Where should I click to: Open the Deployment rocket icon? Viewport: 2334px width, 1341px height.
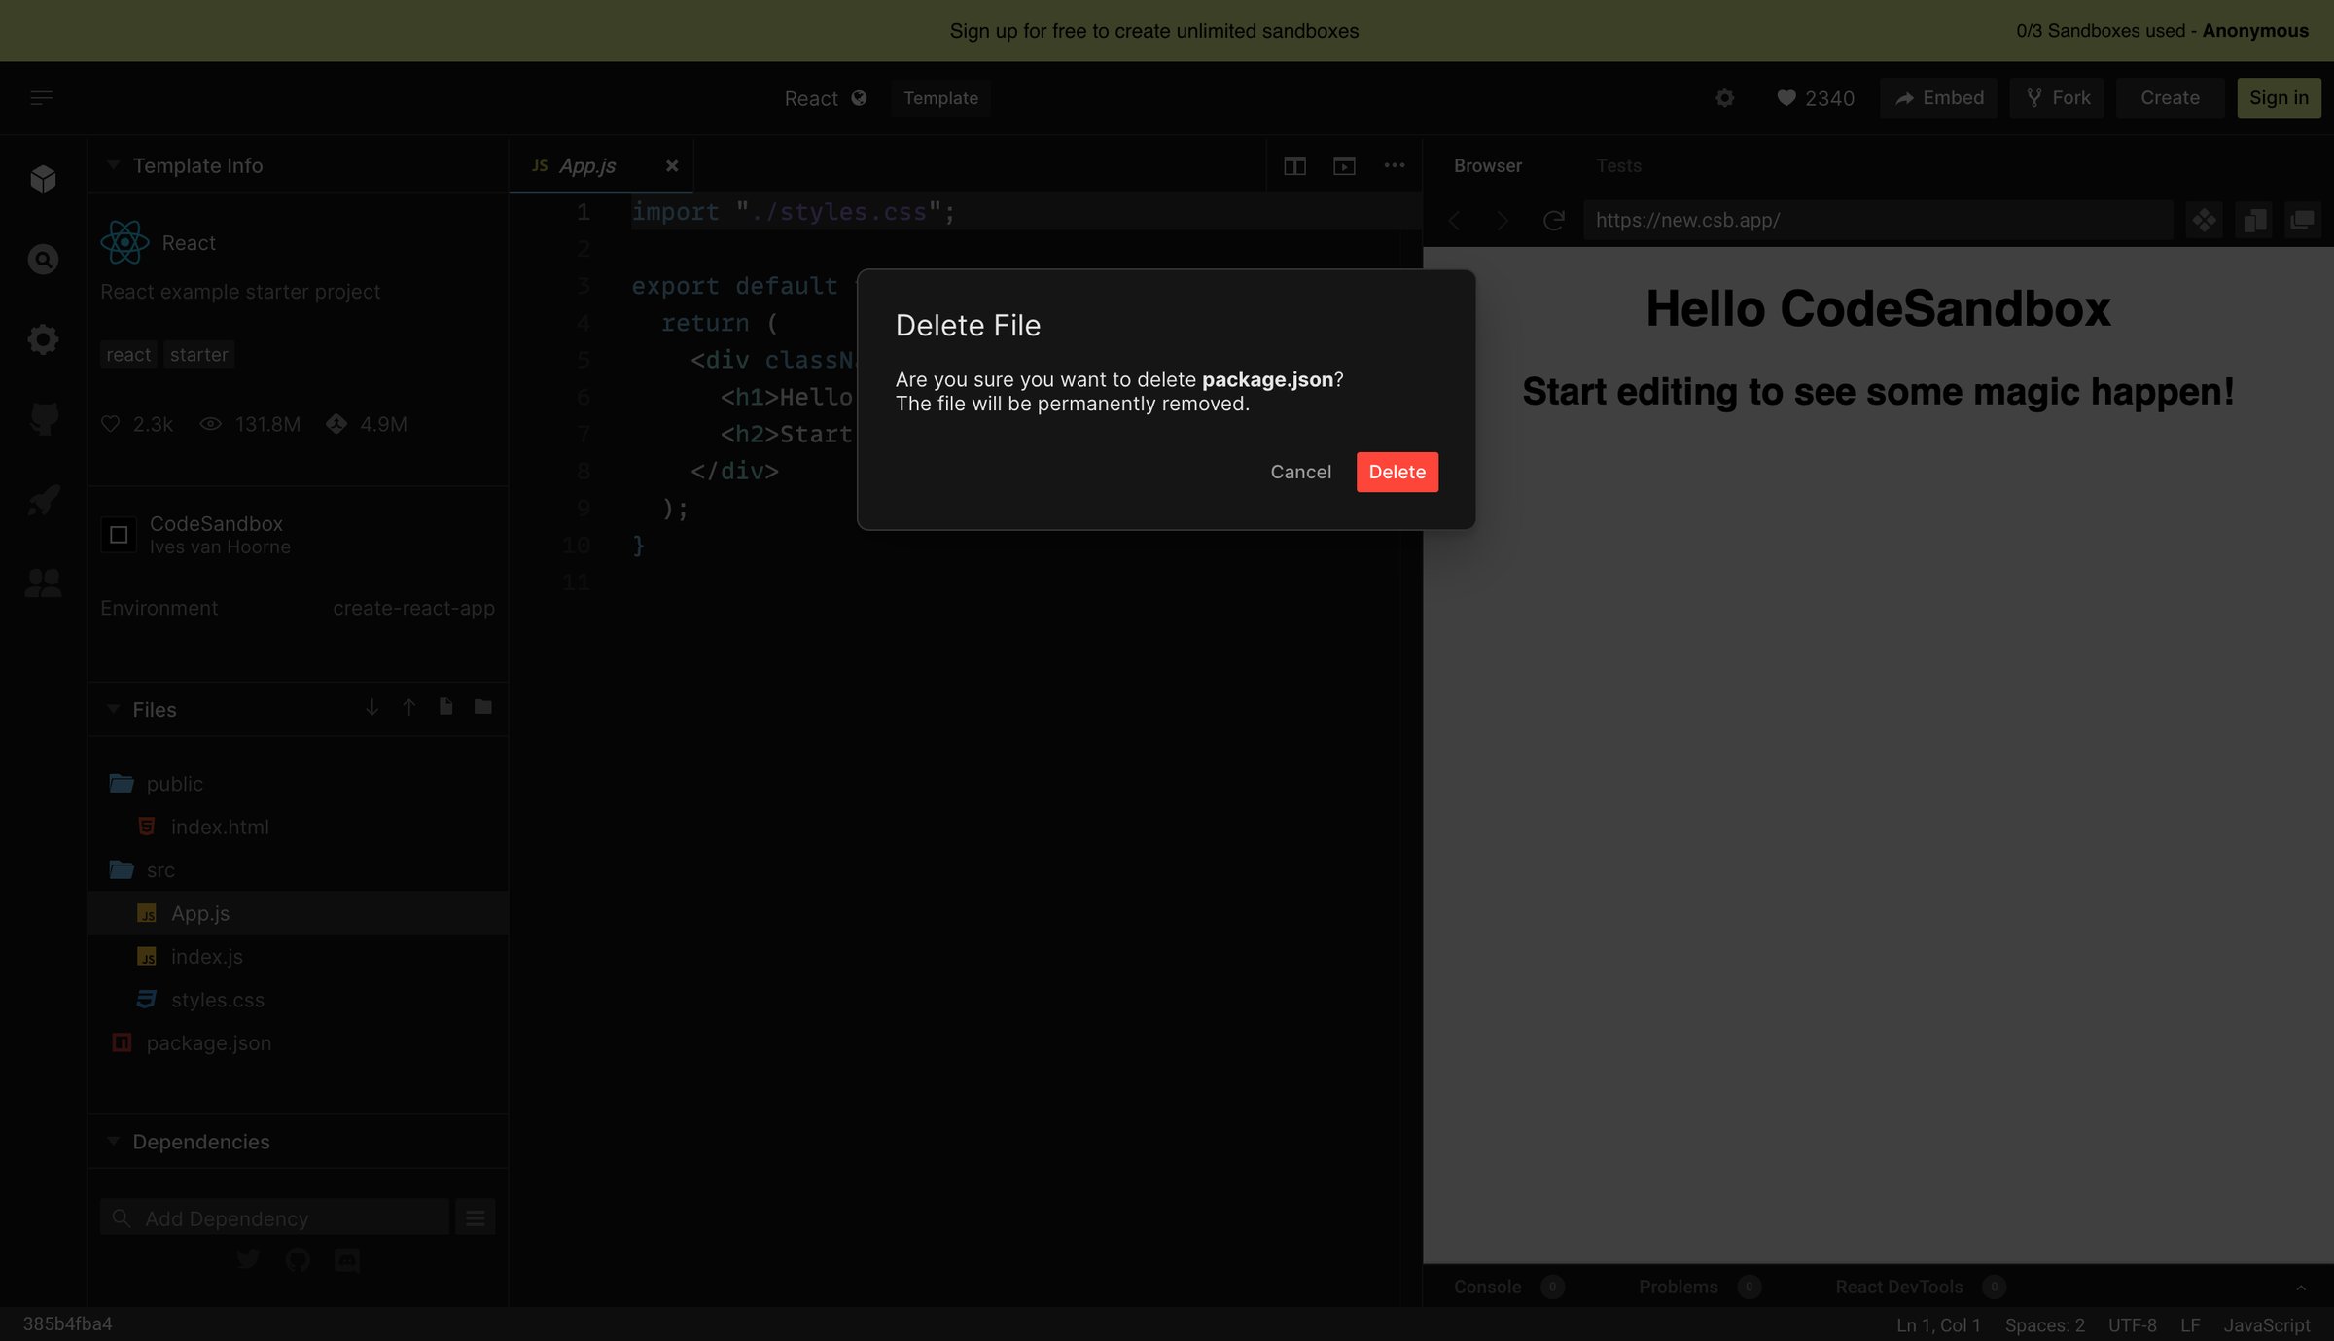coord(43,500)
